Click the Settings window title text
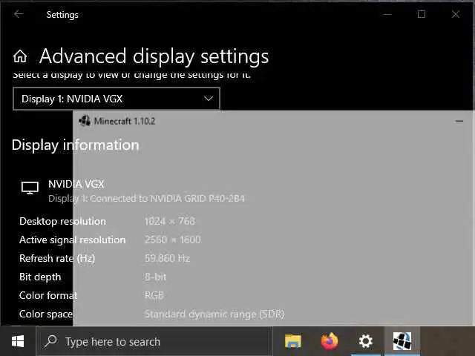The image size is (475, 356). pyautogui.click(x=62, y=15)
